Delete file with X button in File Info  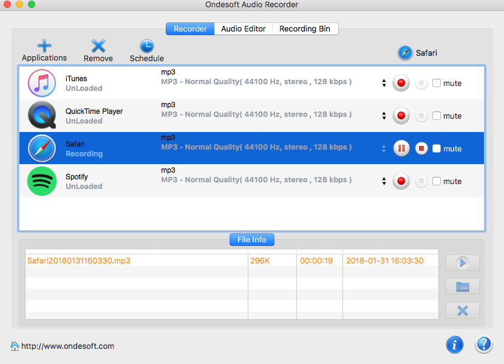[x=462, y=311]
